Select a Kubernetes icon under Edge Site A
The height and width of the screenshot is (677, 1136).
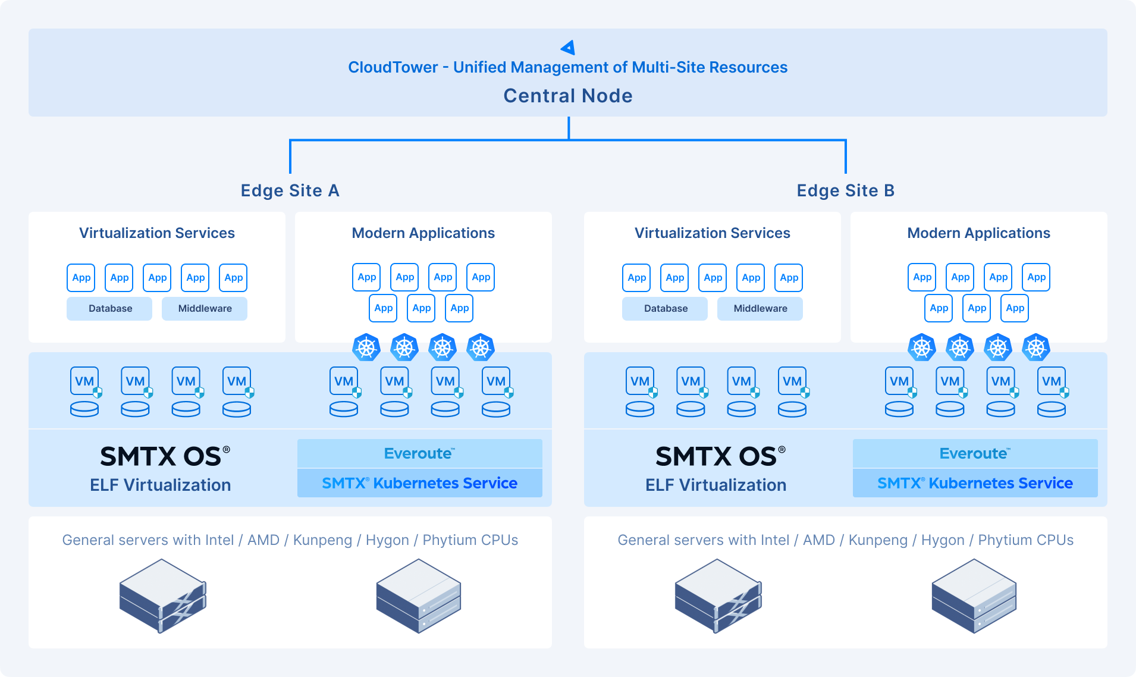tap(367, 348)
